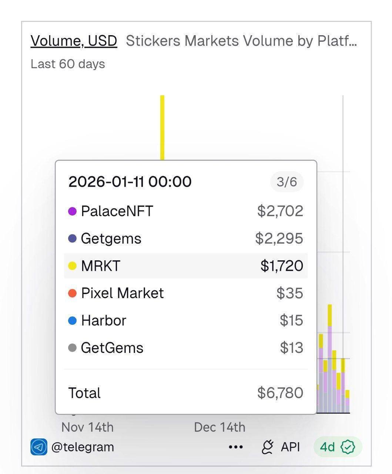Screen dimensions: 392x474
Task: Click the orange Pixel Market legend dot
Action: click(x=73, y=293)
